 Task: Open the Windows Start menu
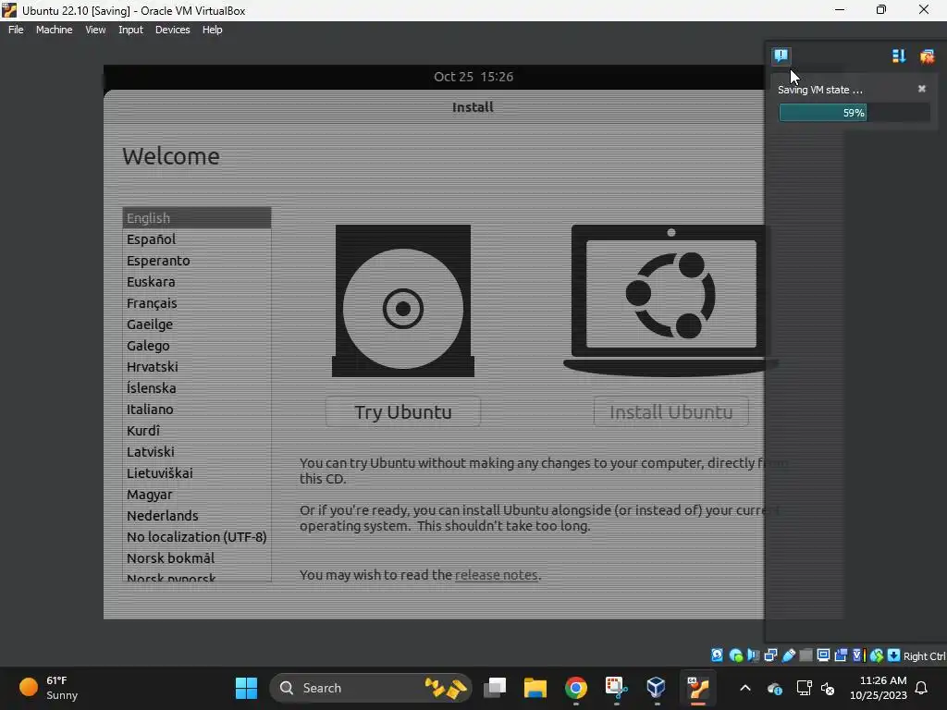coord(246,688)
